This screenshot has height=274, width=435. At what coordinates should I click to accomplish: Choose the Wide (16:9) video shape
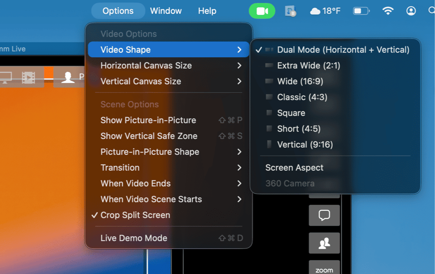tap(300, 81)
